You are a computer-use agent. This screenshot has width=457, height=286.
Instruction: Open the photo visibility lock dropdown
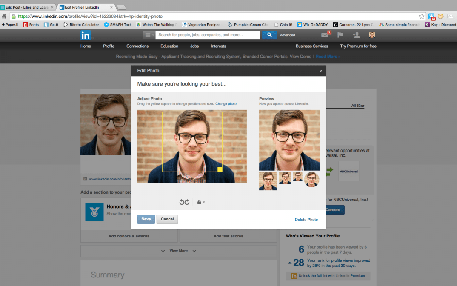click(x=201, y=202)
